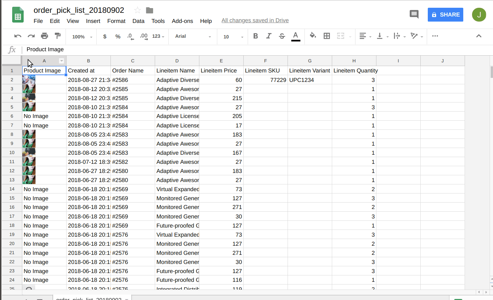
Task: Open the font family dropdown
Action: 192,36
